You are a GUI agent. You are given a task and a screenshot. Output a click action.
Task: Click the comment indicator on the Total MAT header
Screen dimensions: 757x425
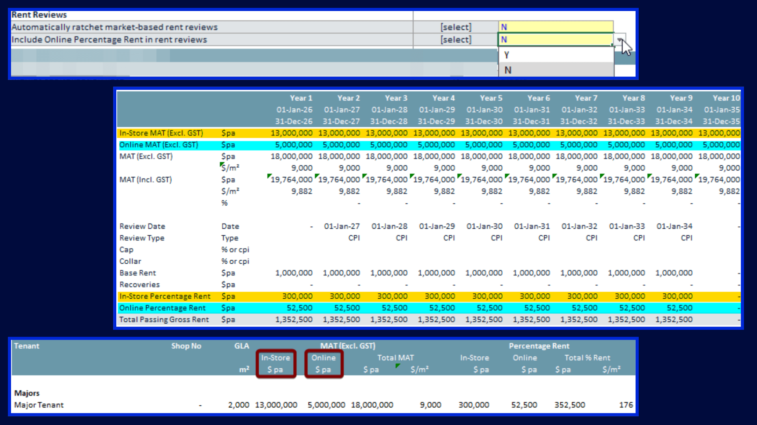pyautogui.click(x=398, y=366)
